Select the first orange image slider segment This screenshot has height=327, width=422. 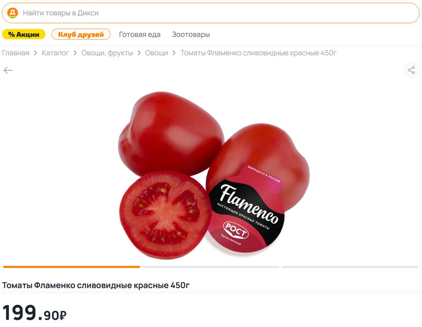pyautogui.click(x=72, y=267)
